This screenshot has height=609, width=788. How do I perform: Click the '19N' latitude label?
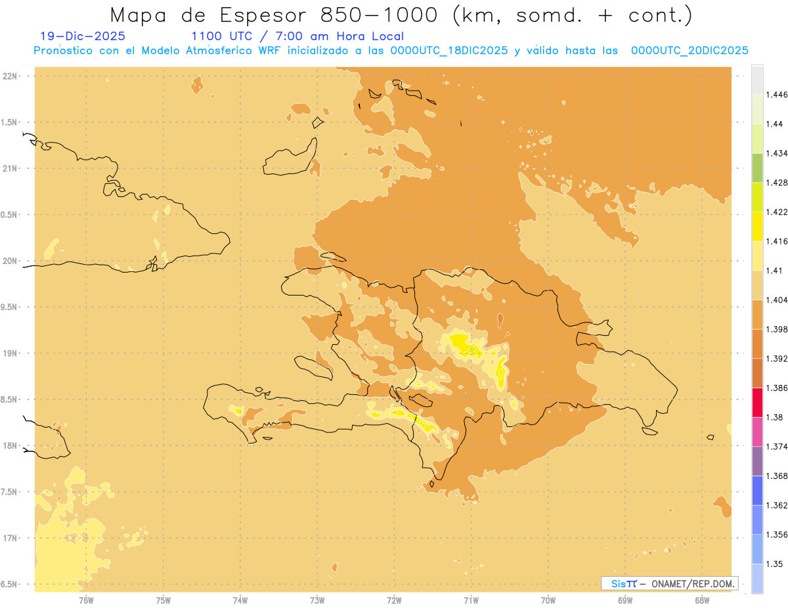10,353
